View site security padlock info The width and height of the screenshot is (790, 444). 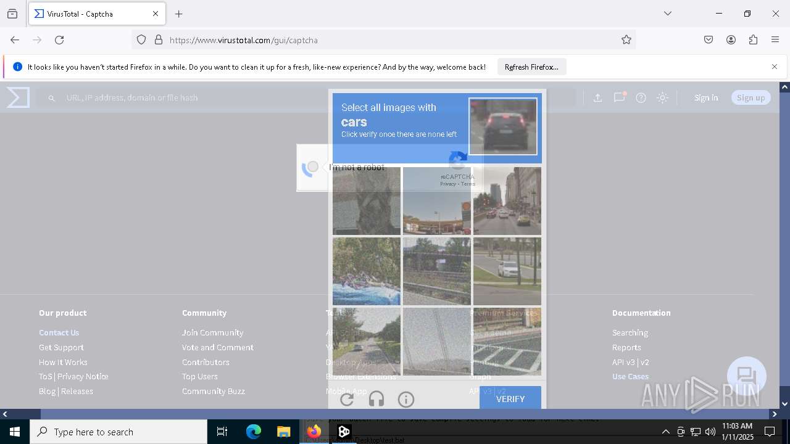tap(159, 40)
